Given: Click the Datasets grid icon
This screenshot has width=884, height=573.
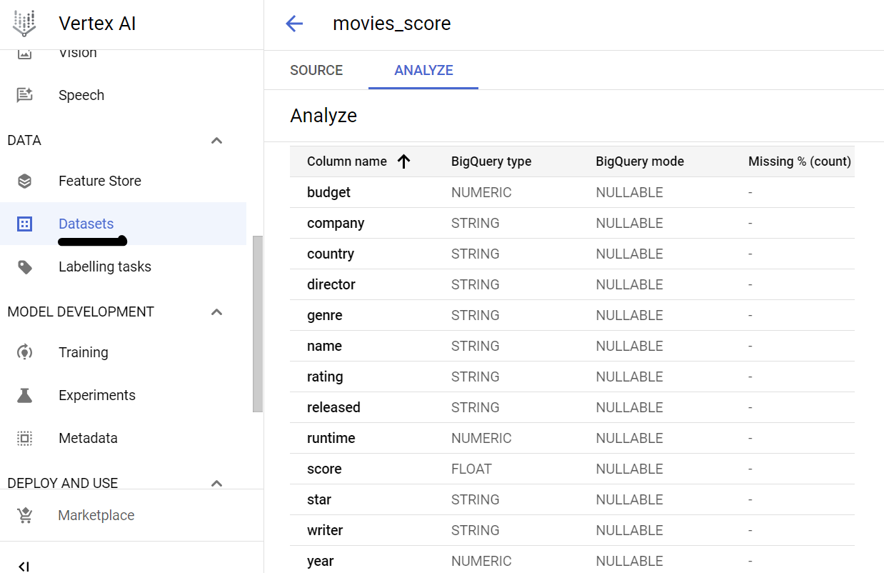Looking at the screenshot, I should (25, 224).
